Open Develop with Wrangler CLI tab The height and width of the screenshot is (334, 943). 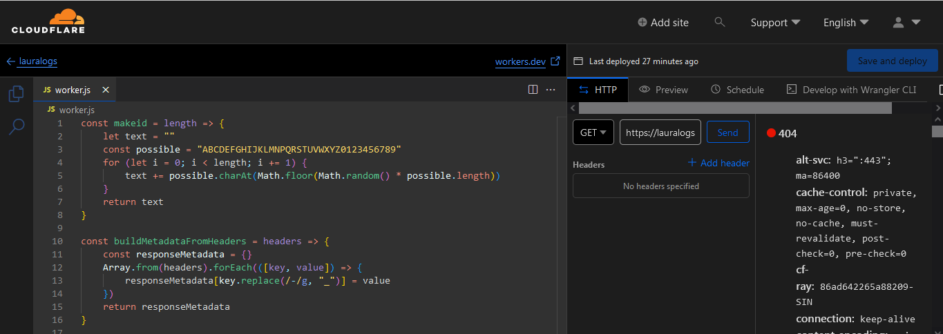[x=851, y=90]
